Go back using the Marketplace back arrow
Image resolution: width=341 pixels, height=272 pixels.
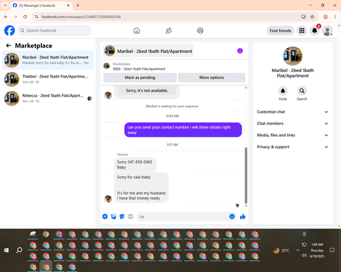(x=8, y=46)
